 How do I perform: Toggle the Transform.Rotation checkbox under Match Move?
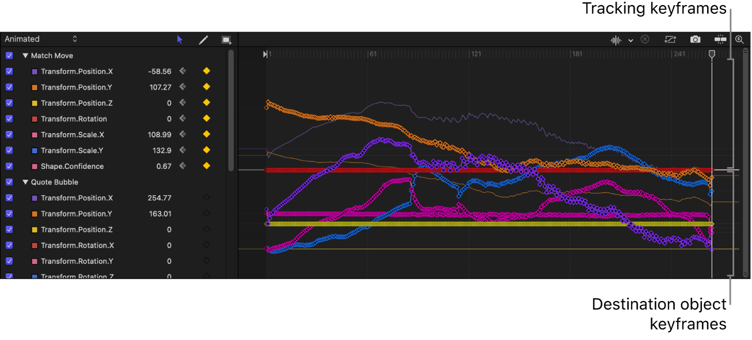click(9, 118)
